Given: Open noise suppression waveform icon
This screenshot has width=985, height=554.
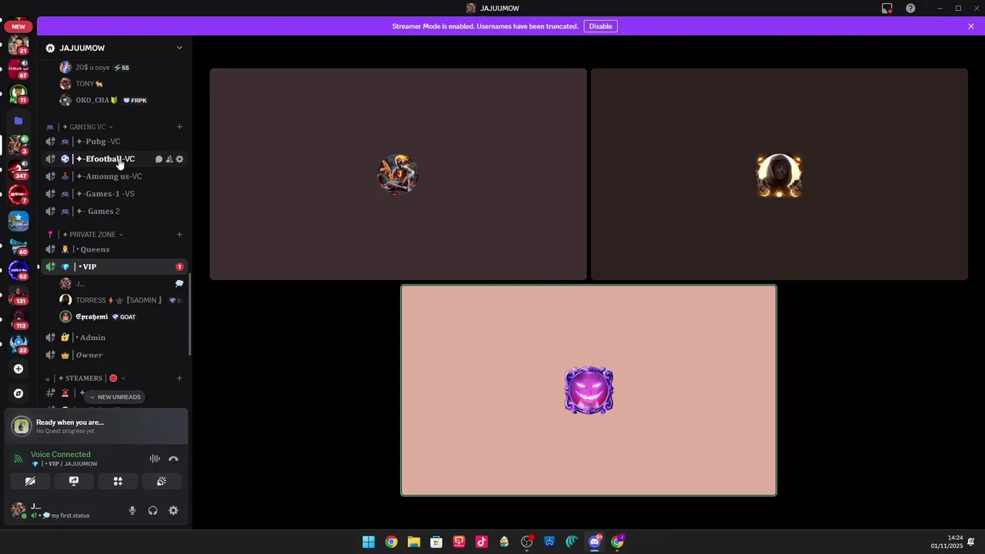Looking at the screenshot, I should 155,459.
